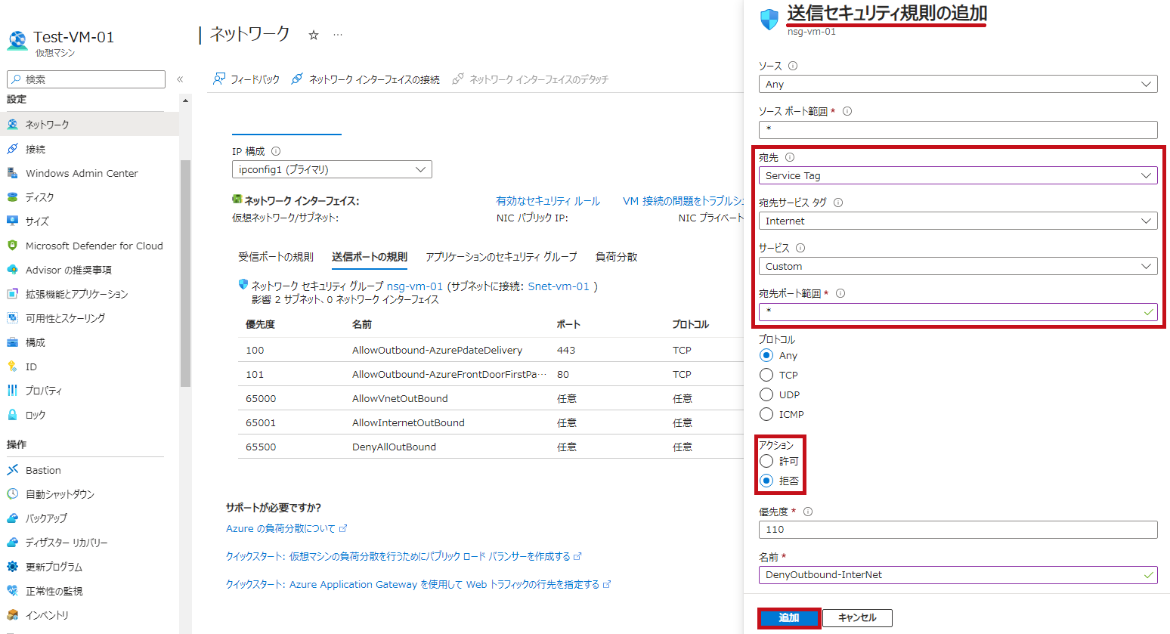This screenshot has width=1170, height=634.
Task: Click the ディザスター リカバリー icon
Action: coord(12,543)
